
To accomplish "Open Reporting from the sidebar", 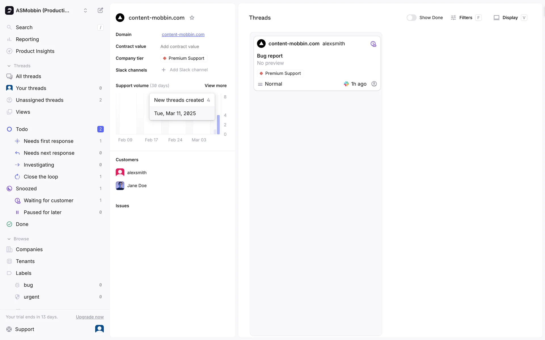I will tap(27, 39).
